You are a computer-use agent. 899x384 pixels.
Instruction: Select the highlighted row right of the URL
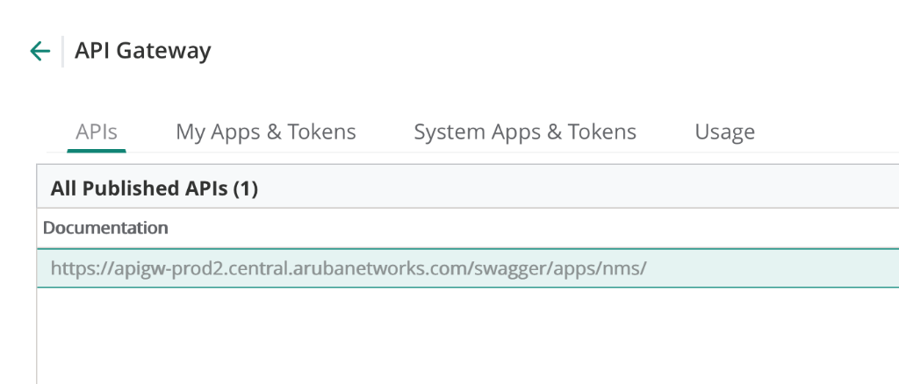pyautogui.click(x=773, y=268)
